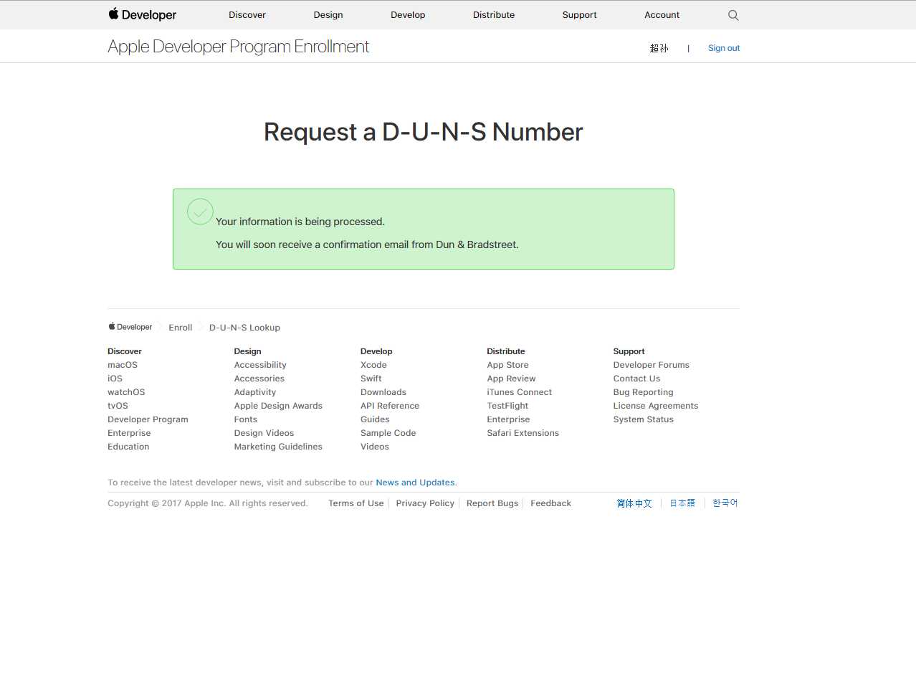The image size is (916, 694).
Task: Open the TestFlight footer link
Action: (507, 406)
